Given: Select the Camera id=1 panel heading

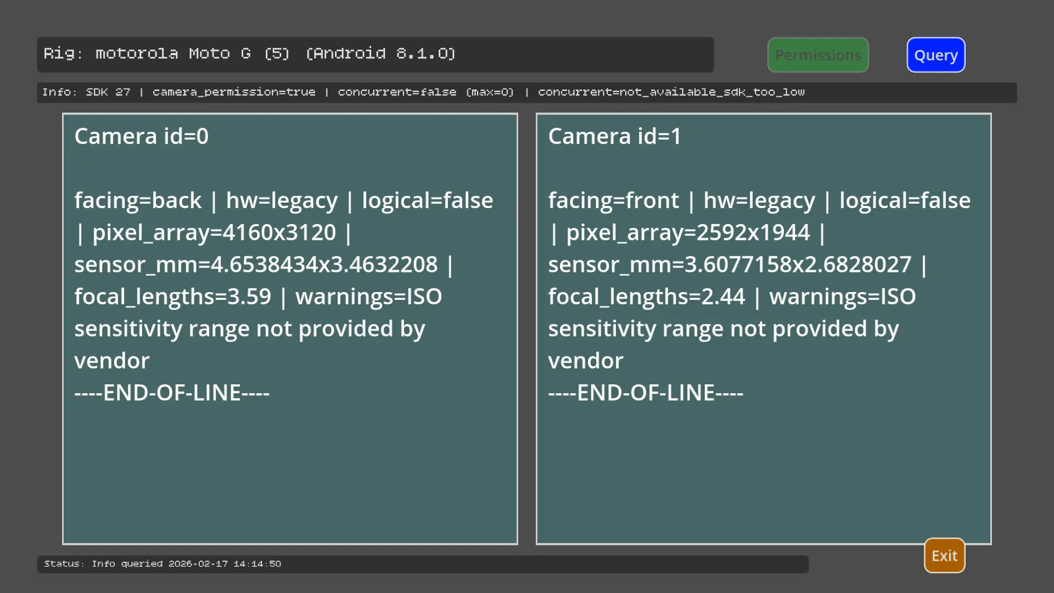Looking at the screenshot, I should (614, 136).
